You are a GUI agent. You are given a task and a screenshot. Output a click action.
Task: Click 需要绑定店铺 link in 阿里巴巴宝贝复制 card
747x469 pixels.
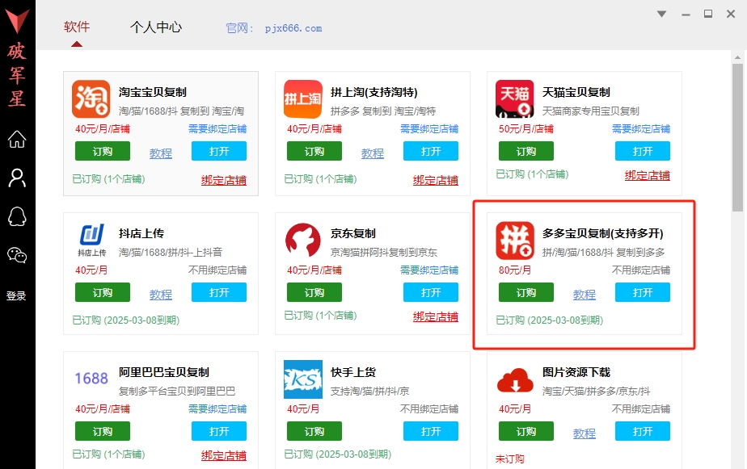pyautogui.click(x=217, y=409)
